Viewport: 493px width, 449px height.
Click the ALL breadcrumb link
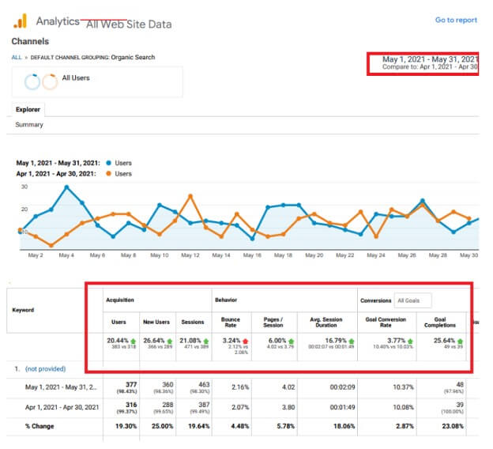16,58
